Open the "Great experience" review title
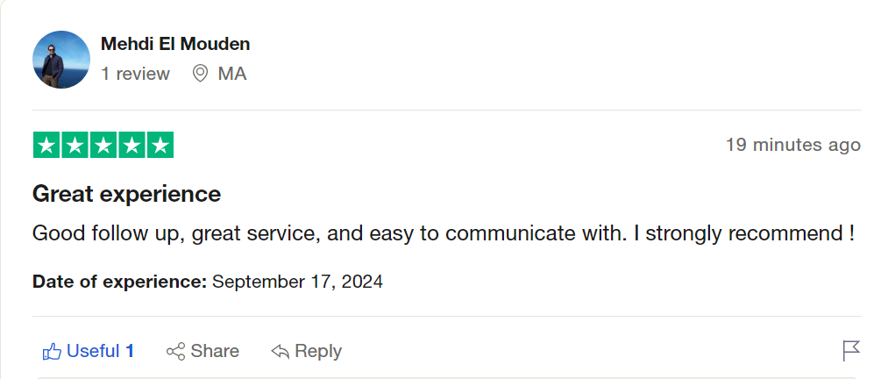 (x=126, y=193)
